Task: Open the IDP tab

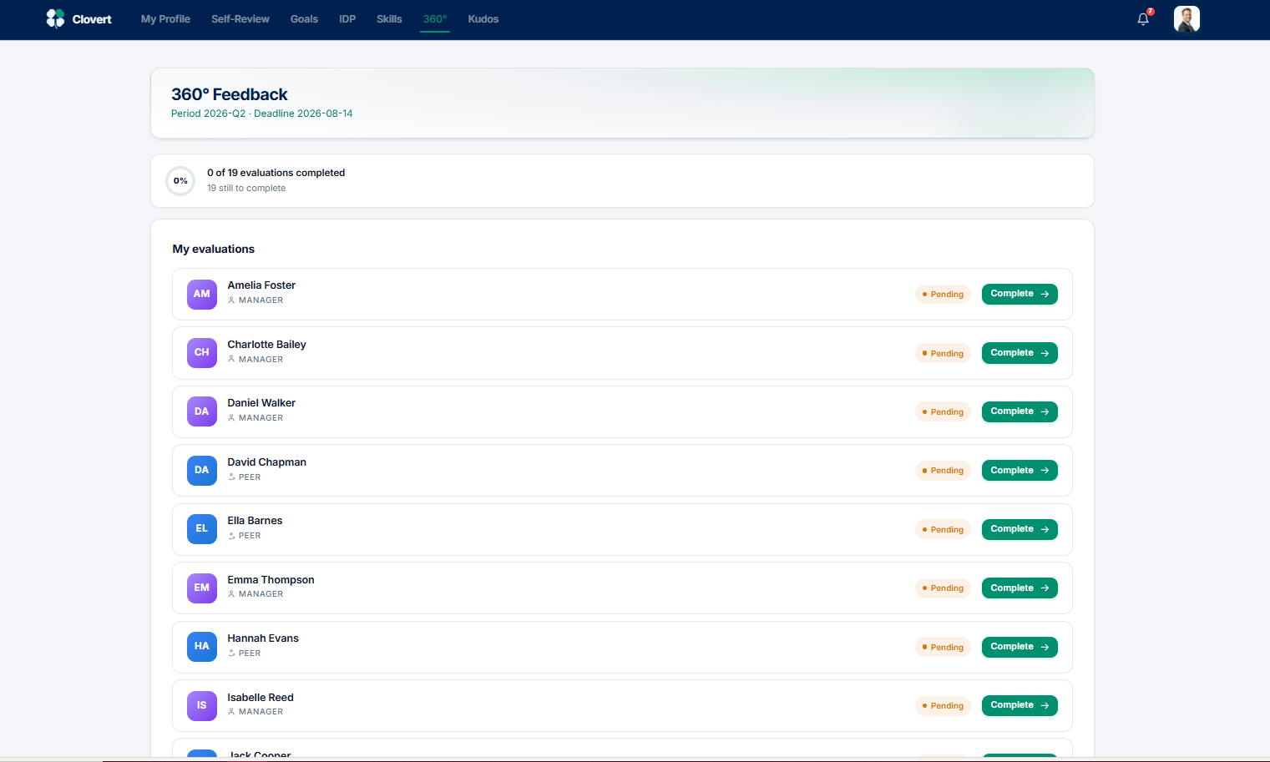Action: pyautogui.click(x=347, y=19)
